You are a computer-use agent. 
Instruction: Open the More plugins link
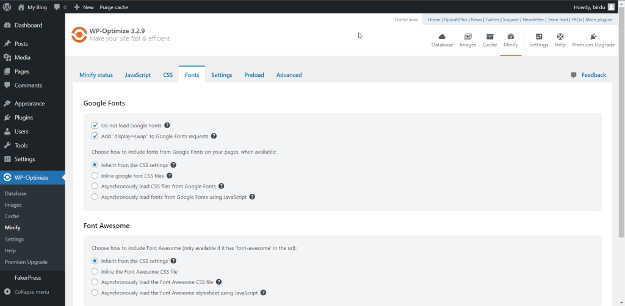tap(599, 20)
